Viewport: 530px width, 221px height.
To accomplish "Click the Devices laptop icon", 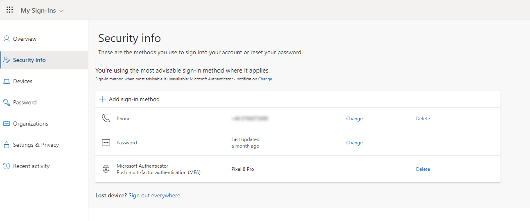I will [7, 82].
